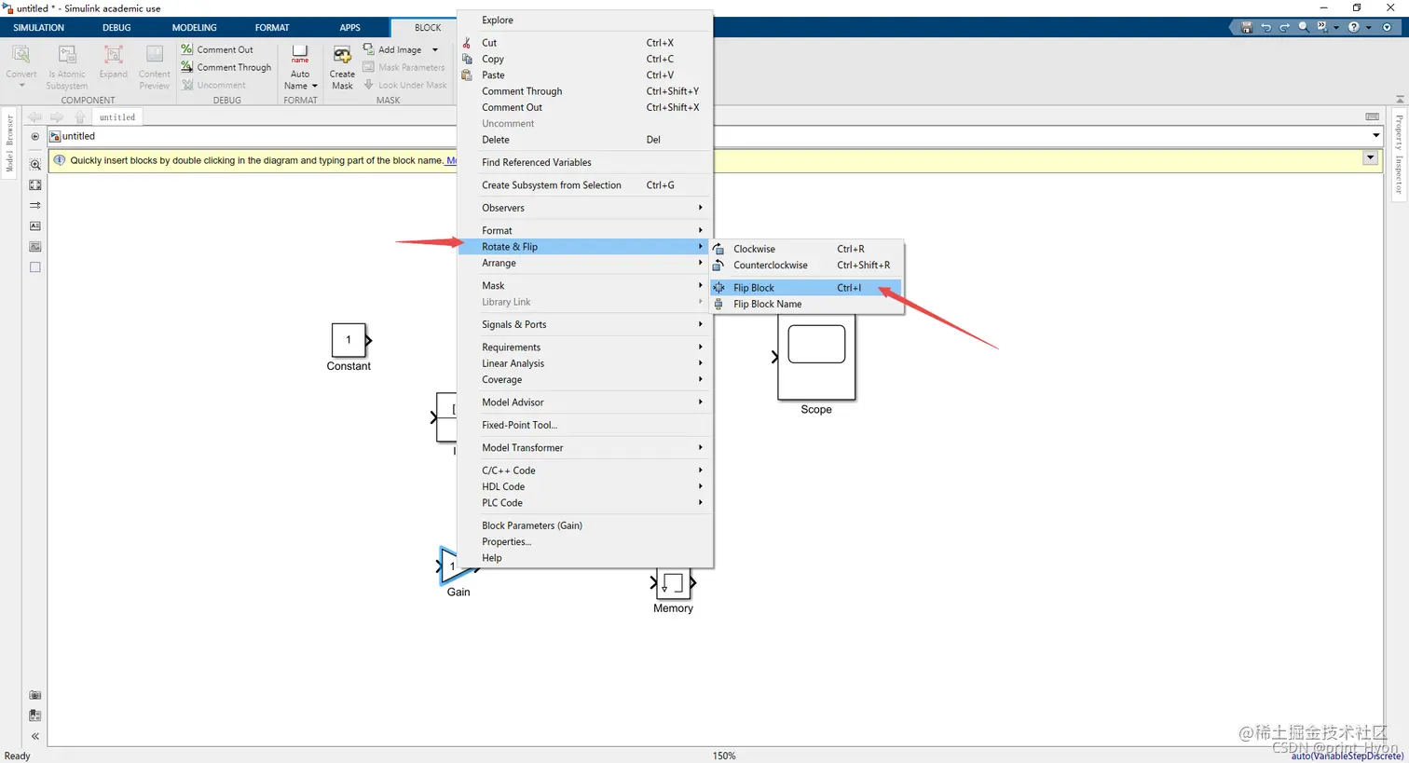Click the auto(VariableStepDiscrete) solver link
This screenshot has width=1409, height=763.
coord(1347,756)
